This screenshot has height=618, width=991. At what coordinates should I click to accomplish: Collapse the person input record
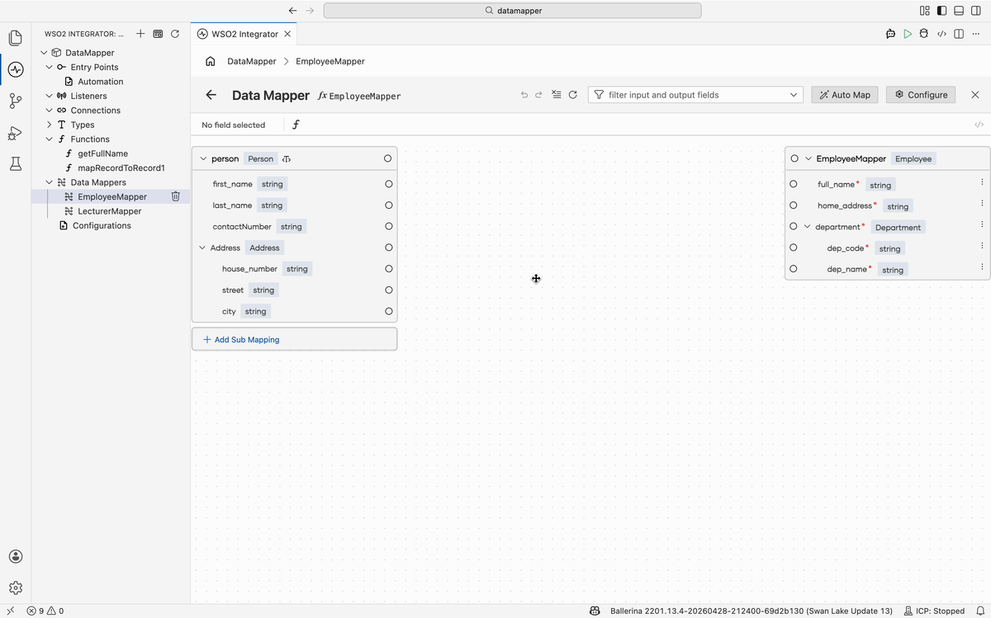click(203, 158)
